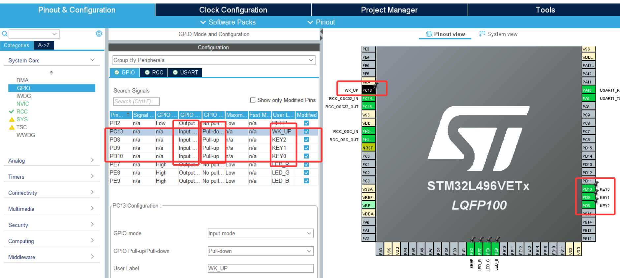The image size is (620, 278).
Task: Select pin PD9 on the chip
Action: [x=588, y=197]
